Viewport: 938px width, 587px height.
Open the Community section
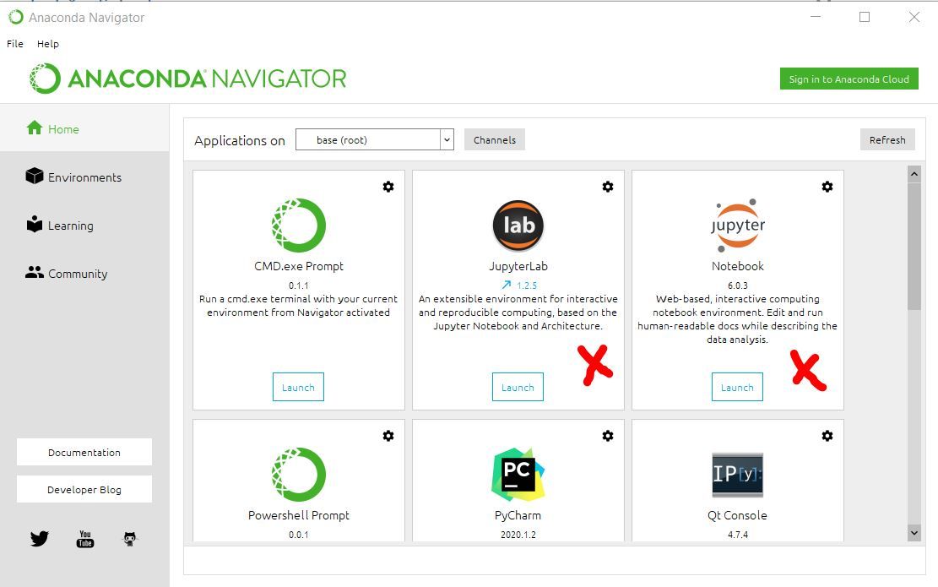click(67, 274)
